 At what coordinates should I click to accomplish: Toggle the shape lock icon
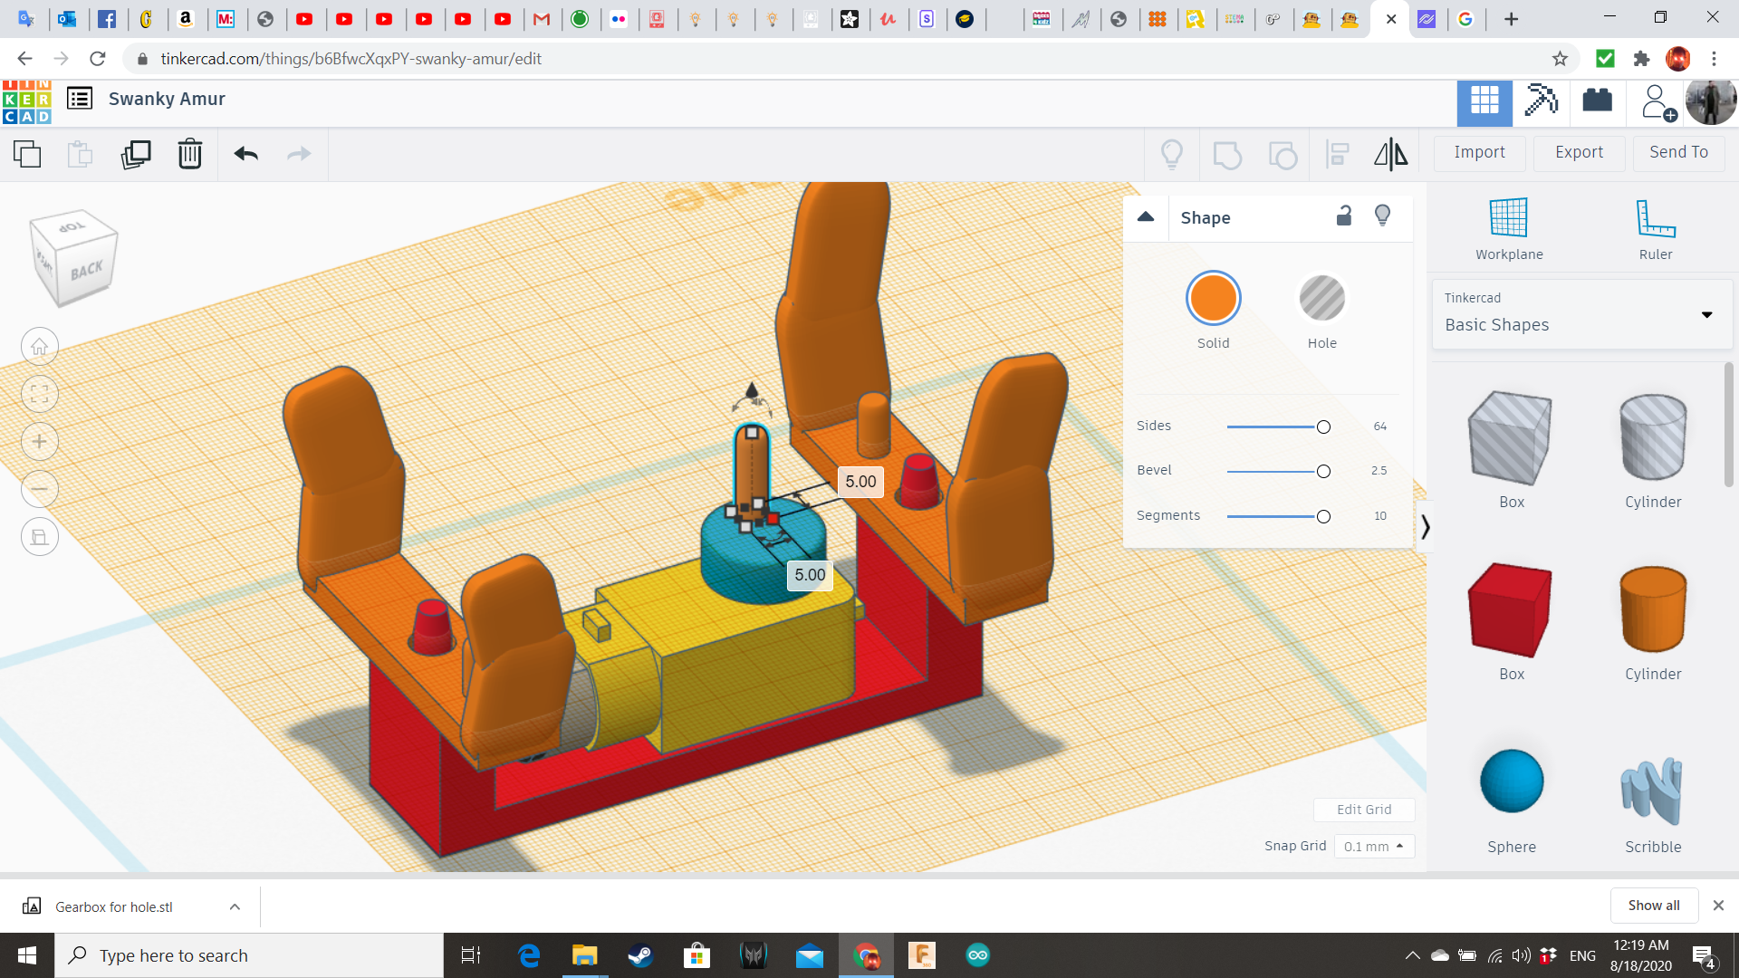point(1344,216)
